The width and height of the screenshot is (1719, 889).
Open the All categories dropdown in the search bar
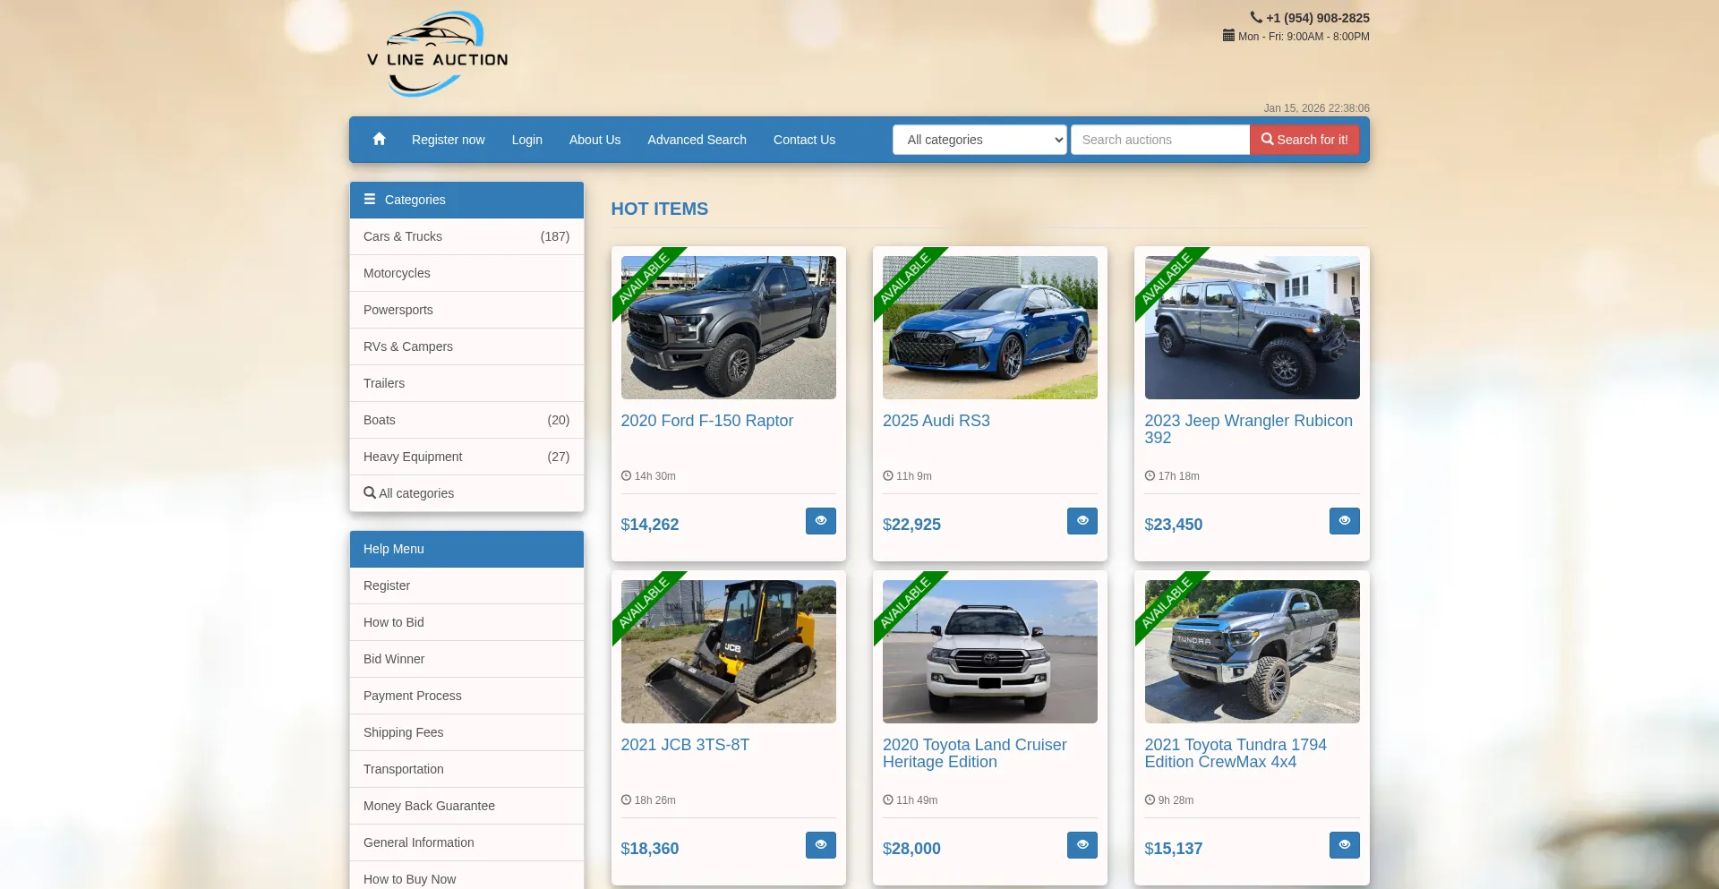(979, 140)
